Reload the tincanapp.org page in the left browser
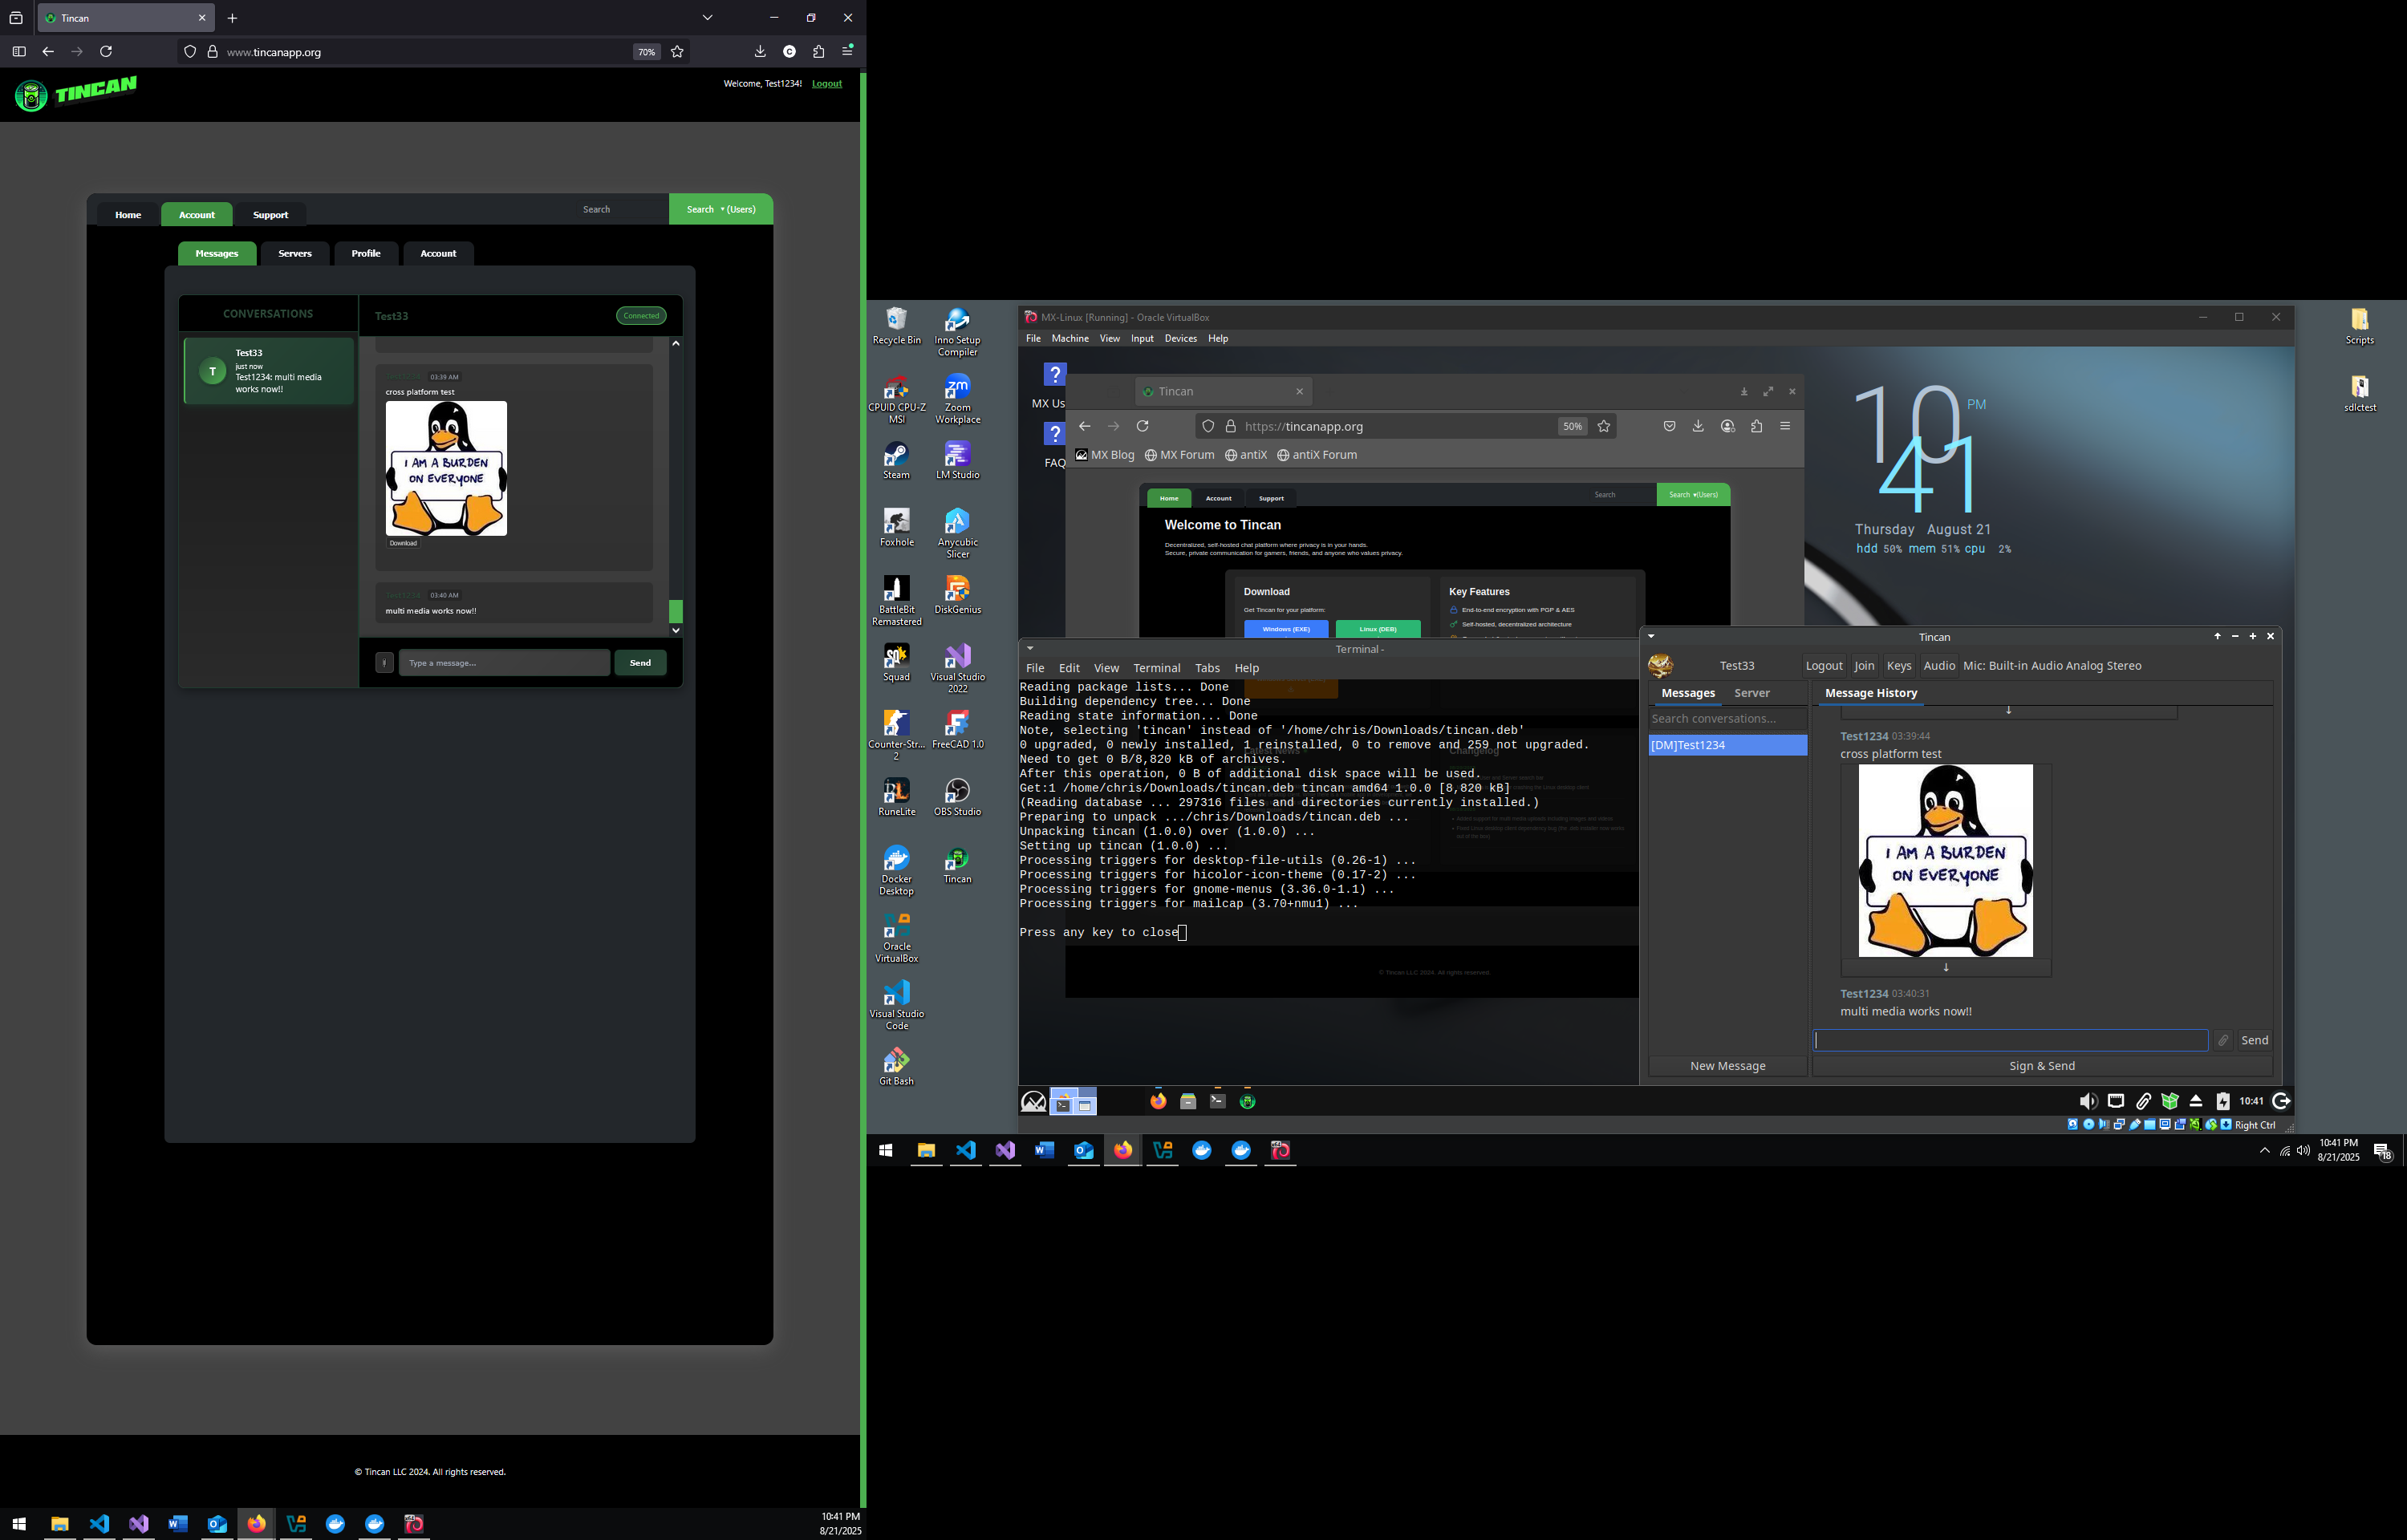Screen dimensions: 2407x1540 (x=106, y=52)
